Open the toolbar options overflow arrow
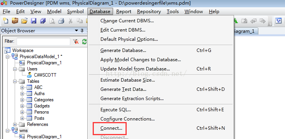Image resolution: width=285 pixels, height=139 pixels. pos(271,24)
